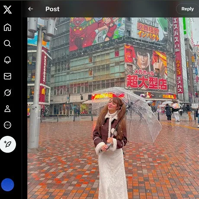Open Messages via the envelope icon
The image size is (199, 199).
click(7, 76)
